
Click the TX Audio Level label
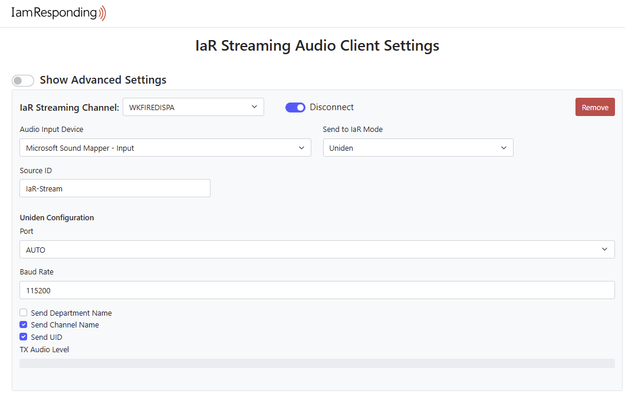coord(44,349)
